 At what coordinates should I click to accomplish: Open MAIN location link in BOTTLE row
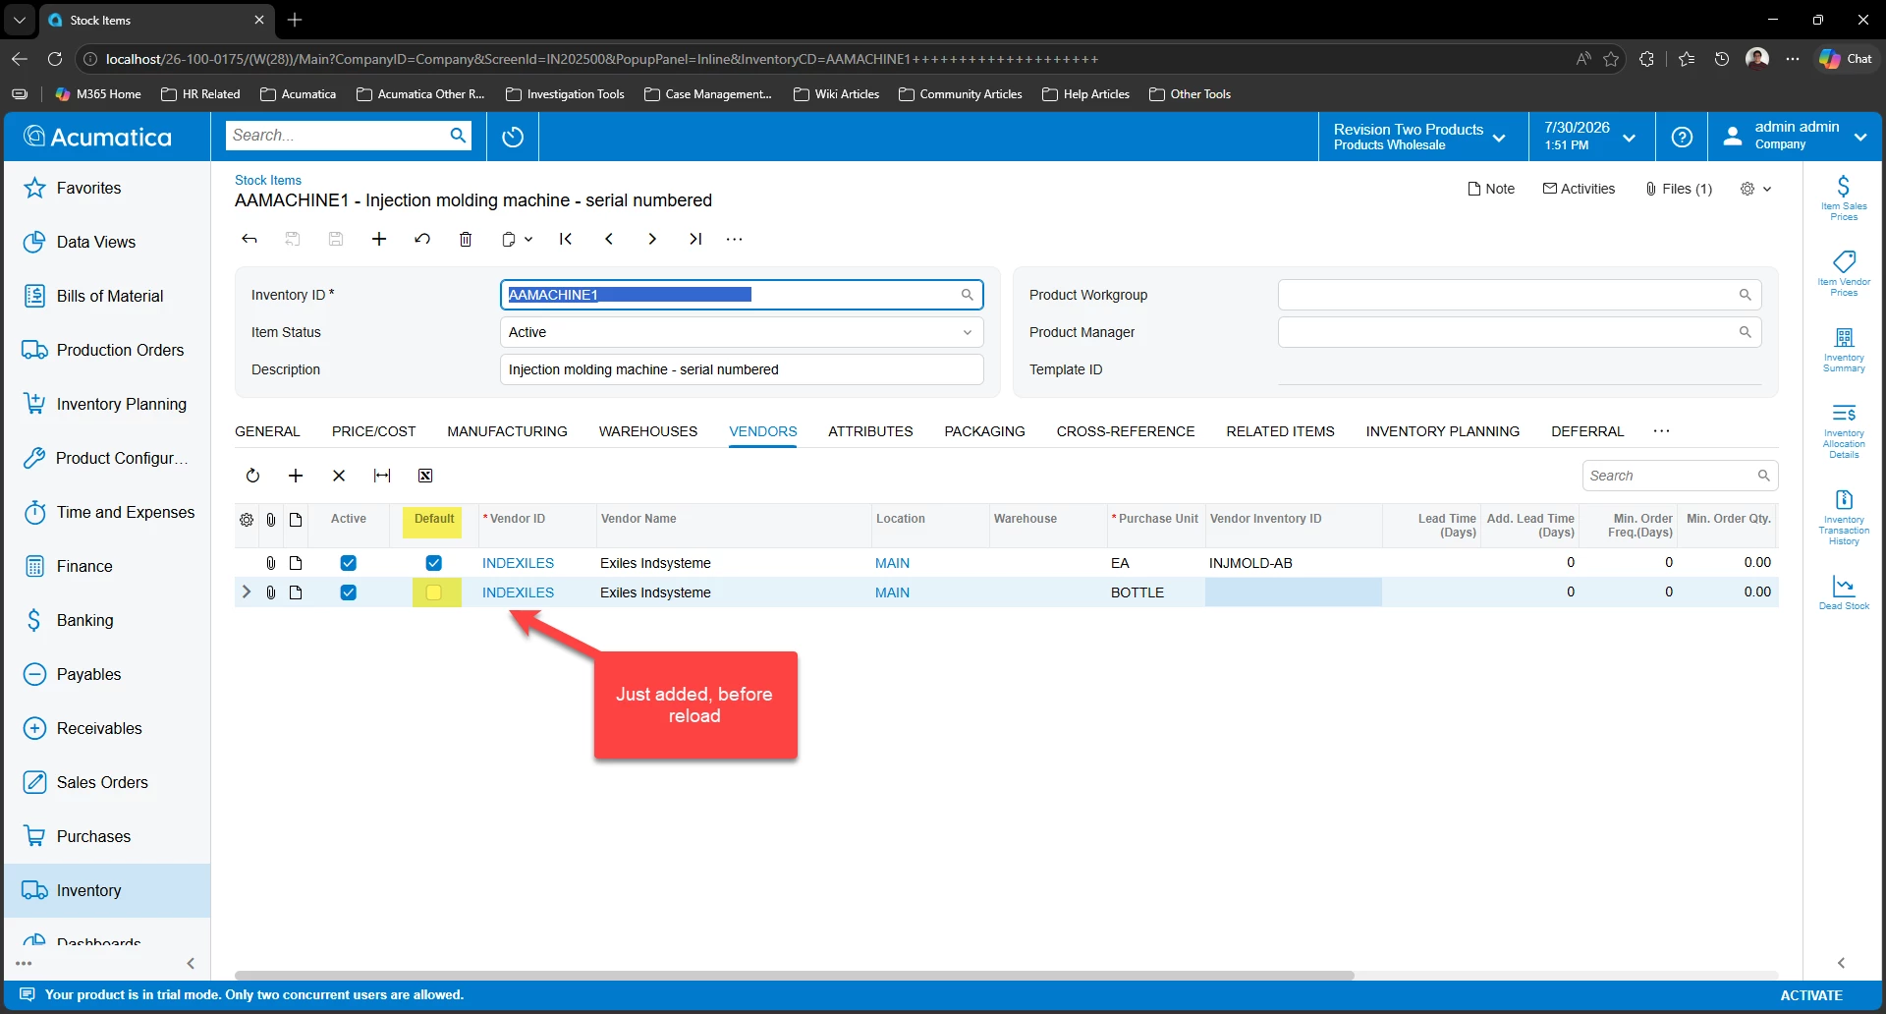[892, 592]
